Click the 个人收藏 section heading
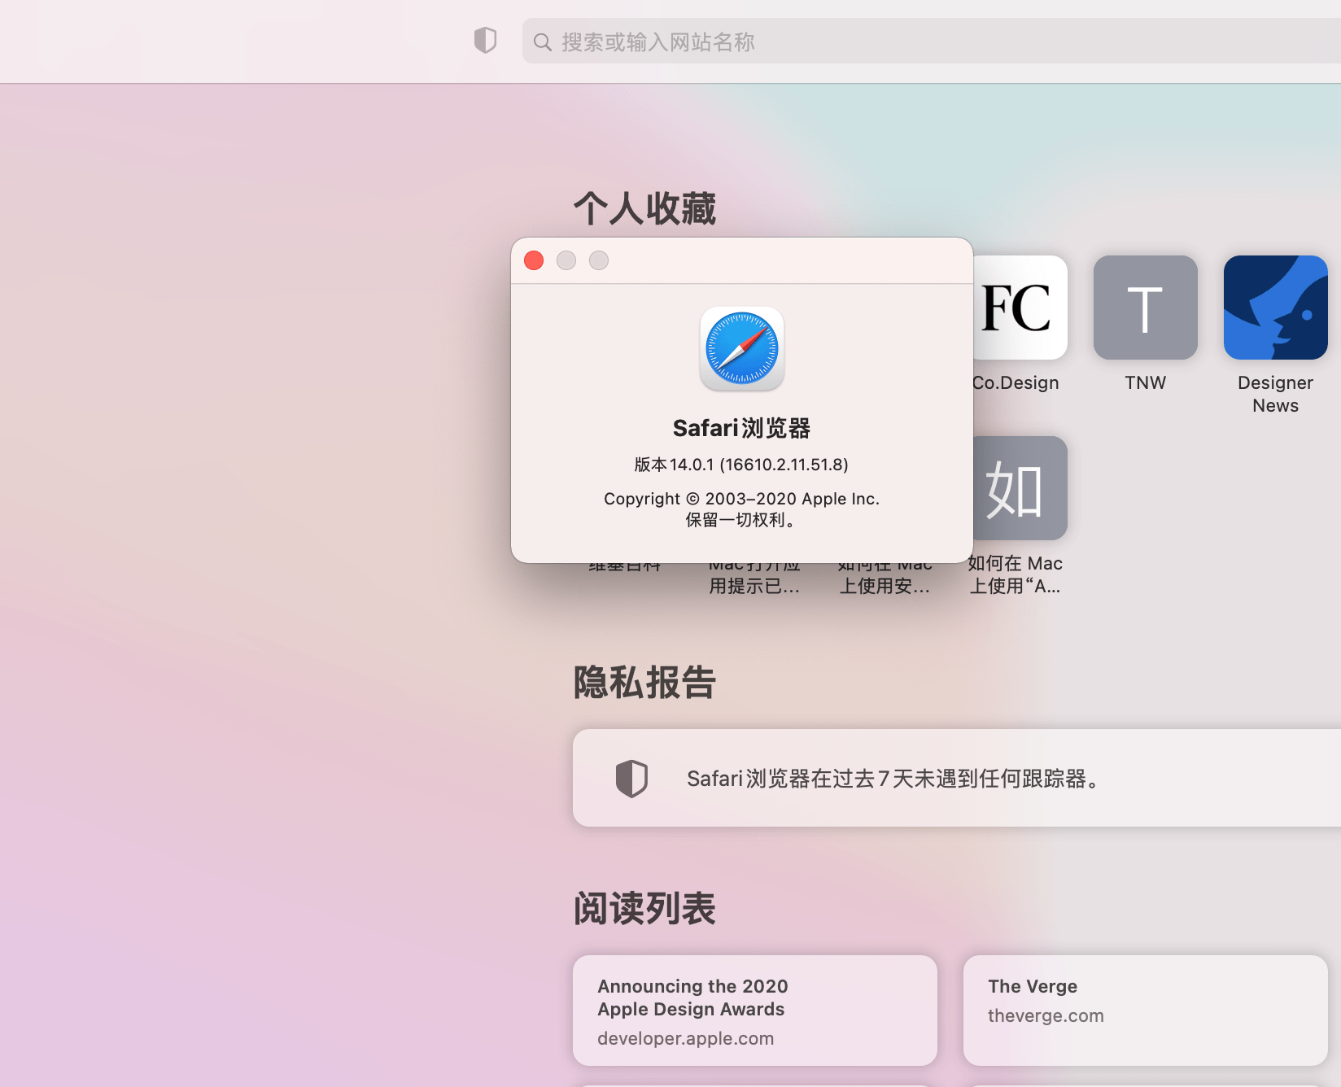 point(645,207)
